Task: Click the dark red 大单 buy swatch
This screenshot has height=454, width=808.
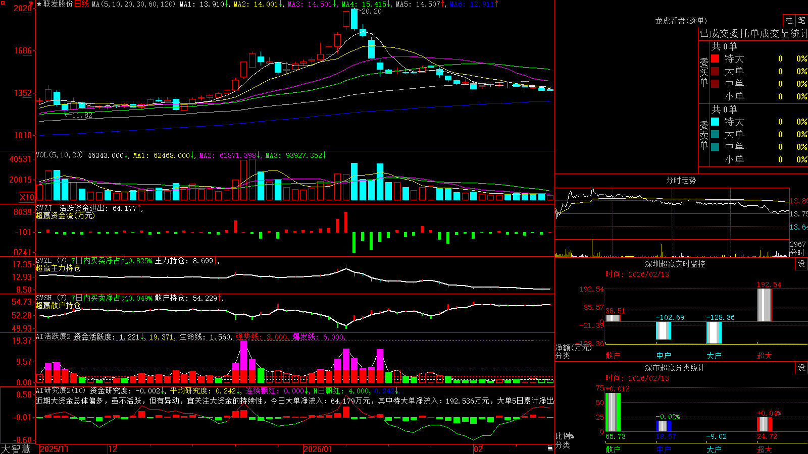Action: tap(715, 71)
